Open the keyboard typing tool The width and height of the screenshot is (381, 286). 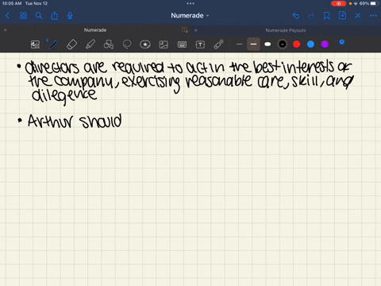pos(182,44)
